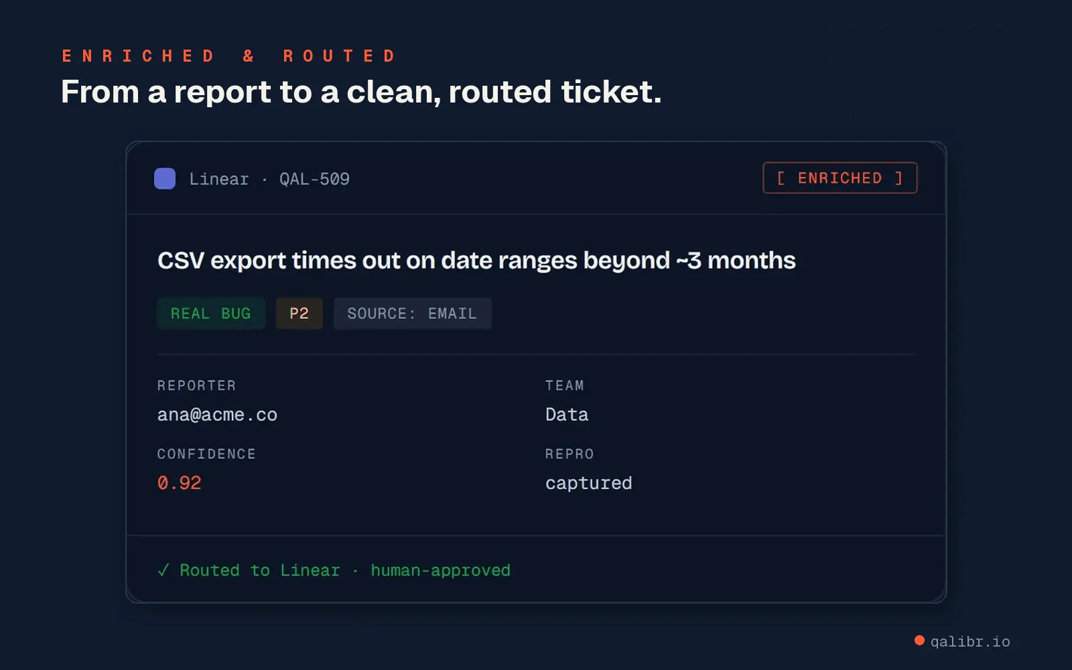Click the headline From a report to a clean, routed ticket
1072x670 pixels.
tap(361, 92)
